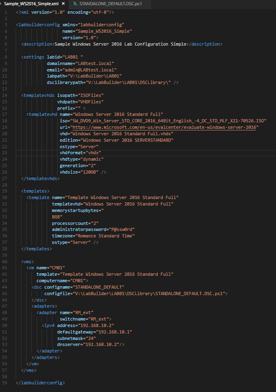Click the labid "LAB01 " value

(73, 57)
